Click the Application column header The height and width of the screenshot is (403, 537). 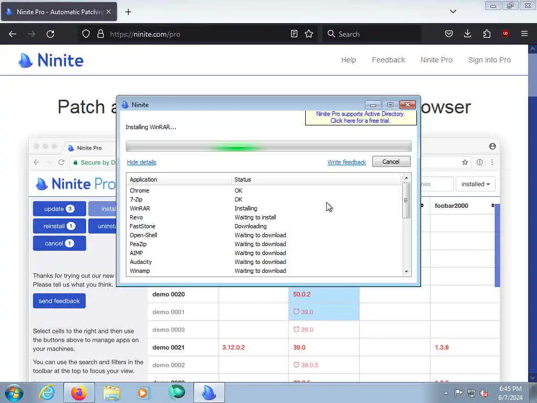pos(180,179)
